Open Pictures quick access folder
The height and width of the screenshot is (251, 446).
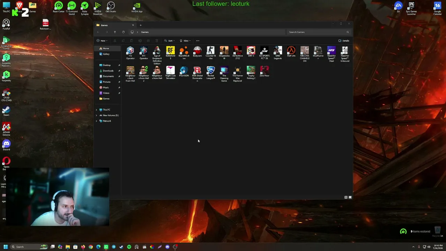click(x=107, y=82)
